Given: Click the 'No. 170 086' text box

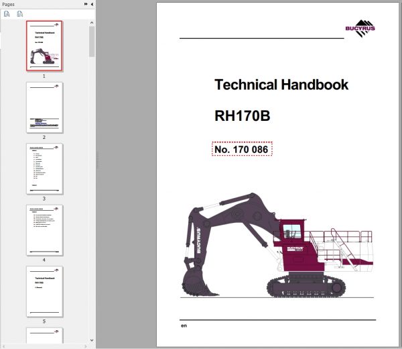Looking at the screenshot, I should [x=242, y=149].
